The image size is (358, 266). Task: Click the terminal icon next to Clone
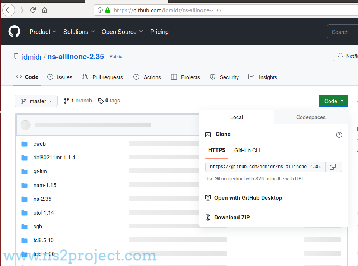(x=208, y=135)
